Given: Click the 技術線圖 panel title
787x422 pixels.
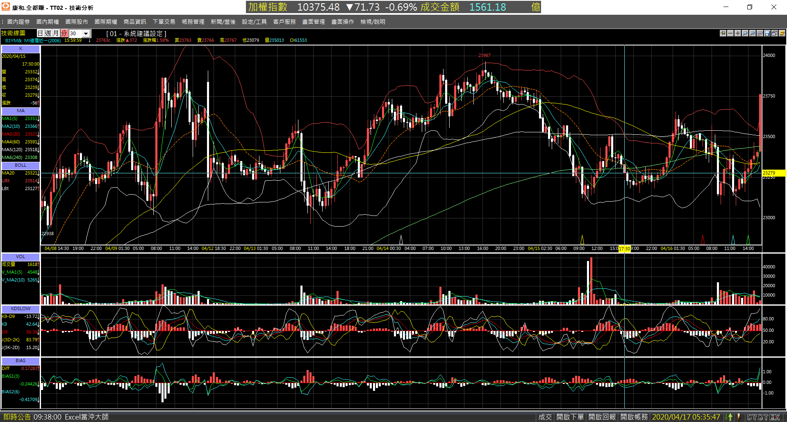Looking at the screenshot, I should 13,33.
